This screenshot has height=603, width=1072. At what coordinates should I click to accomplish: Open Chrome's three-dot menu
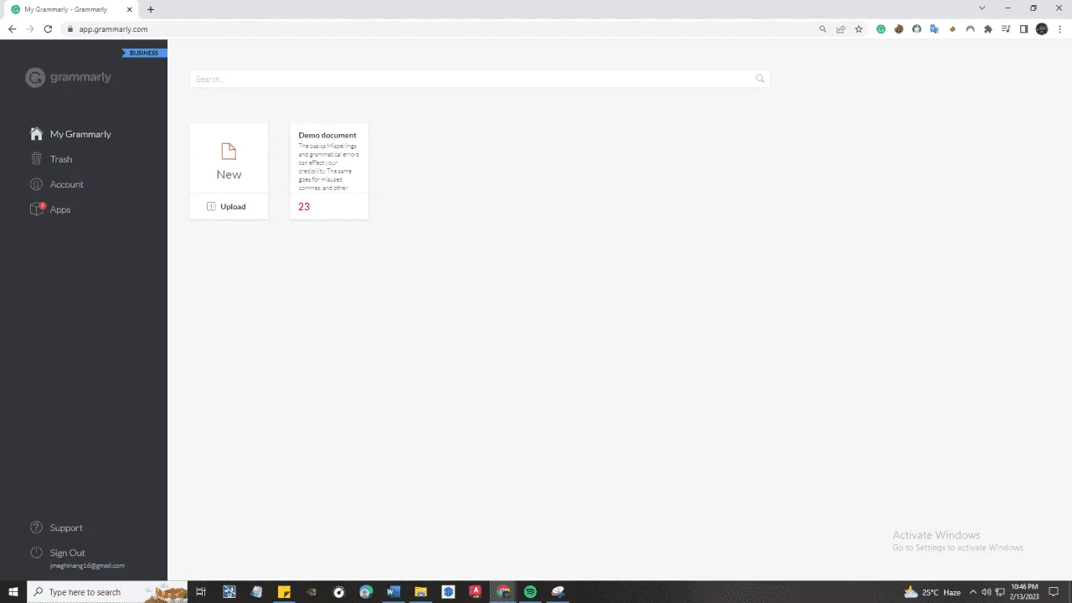1059,28
